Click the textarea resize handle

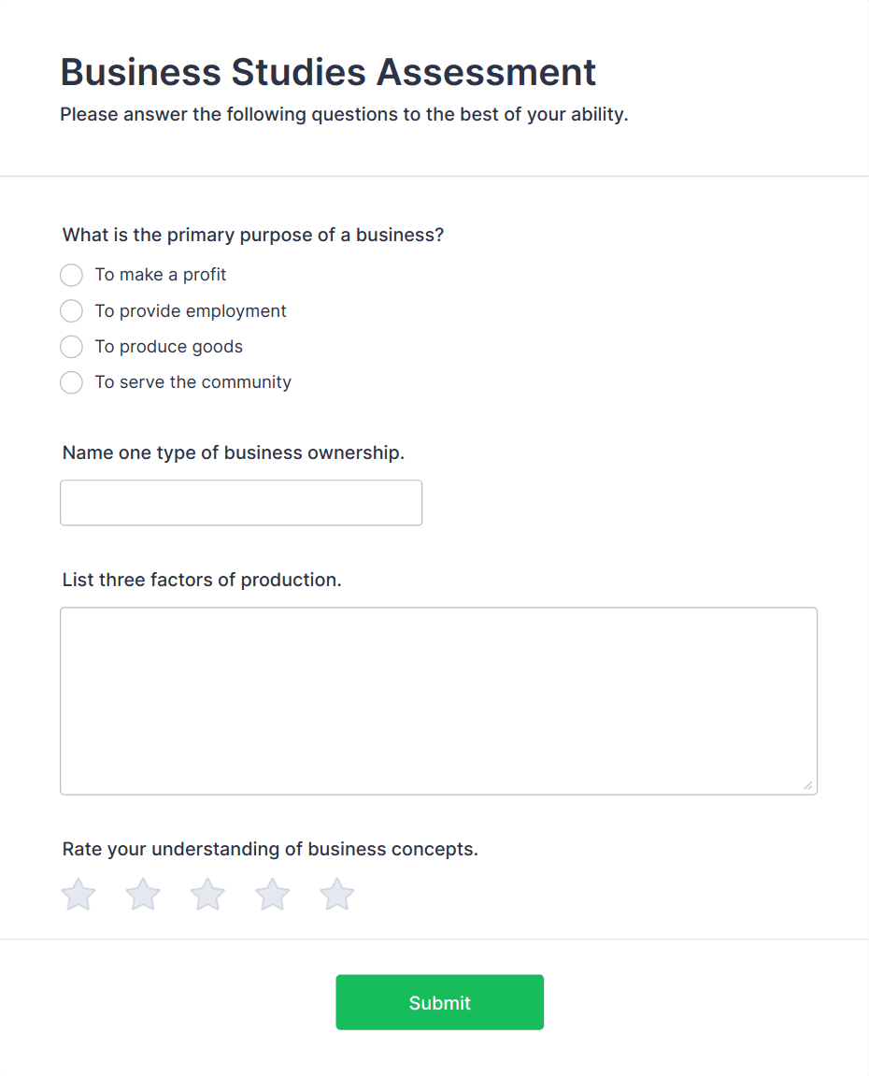coord(809,786)
